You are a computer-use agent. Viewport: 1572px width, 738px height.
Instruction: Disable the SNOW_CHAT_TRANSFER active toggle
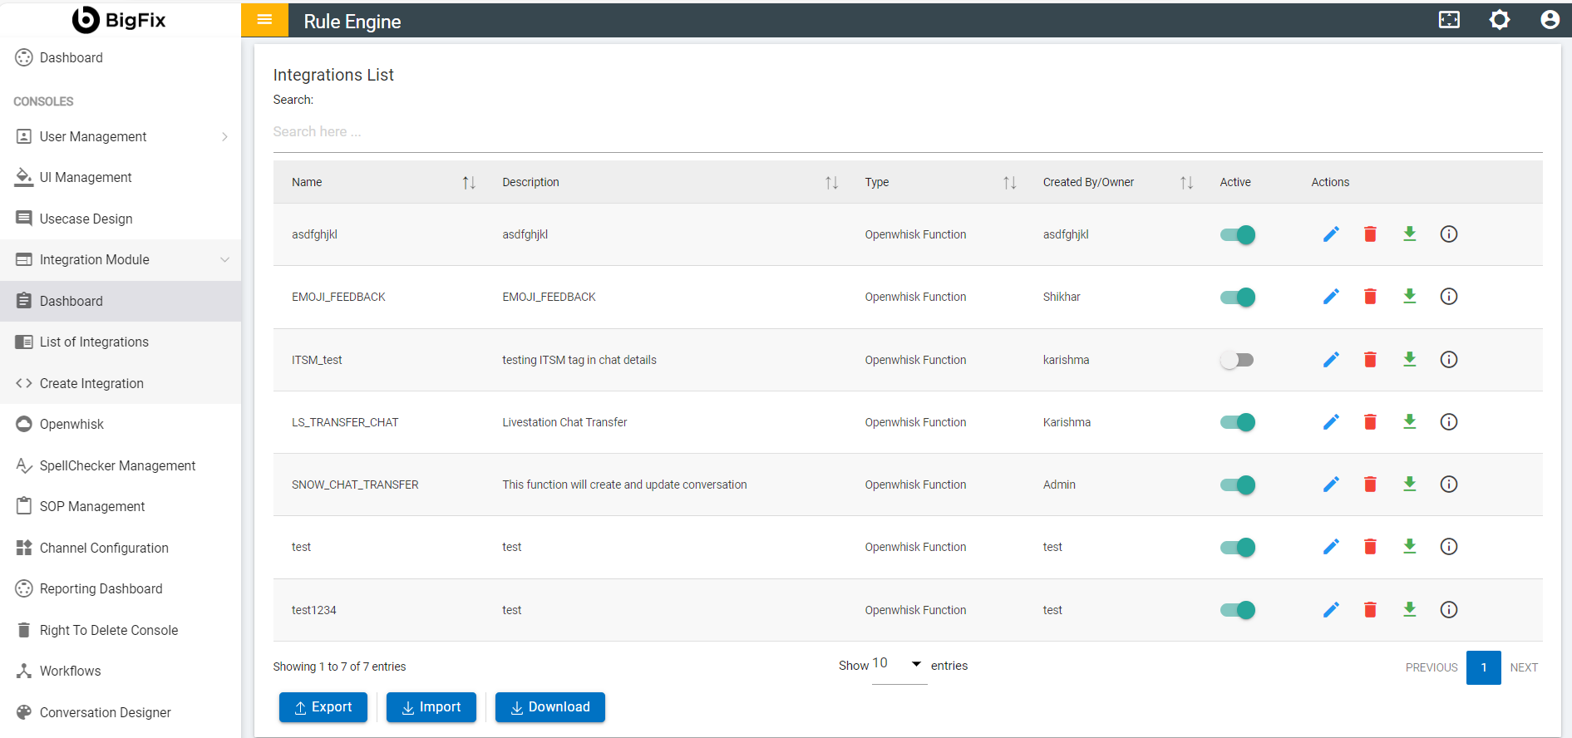tap(1237, 485)
